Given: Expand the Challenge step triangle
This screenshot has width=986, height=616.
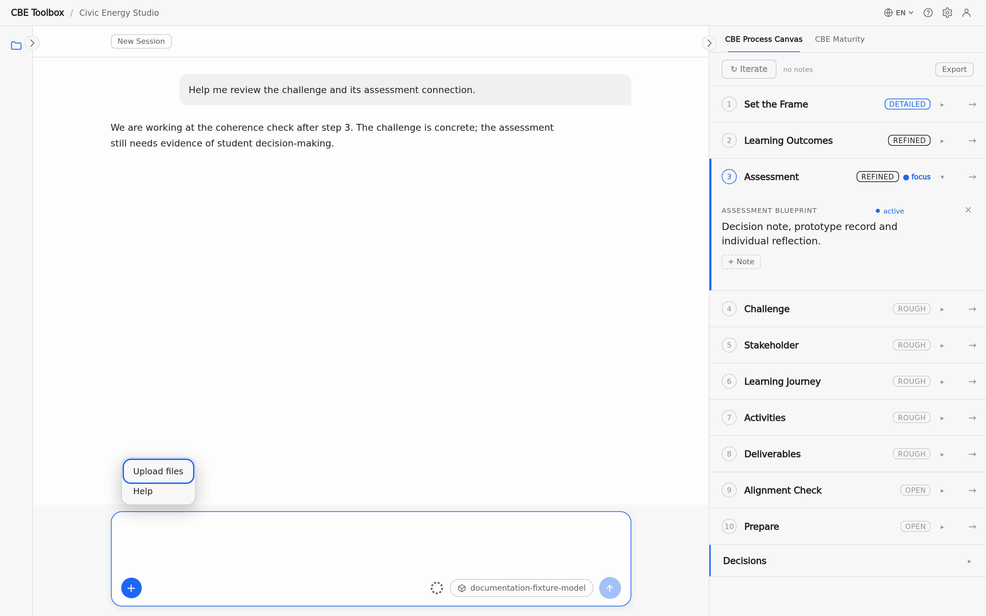Looking at the screenshot, I should 942,309.
